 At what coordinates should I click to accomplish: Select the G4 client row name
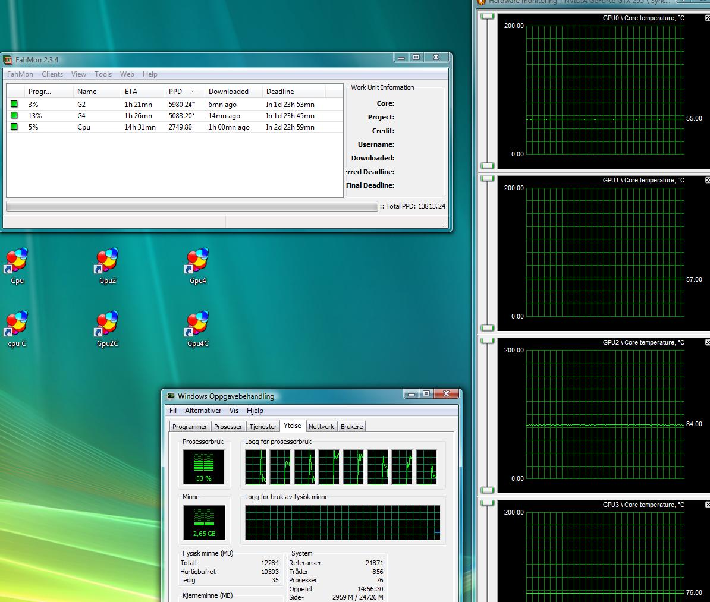[x=81, y=115]
